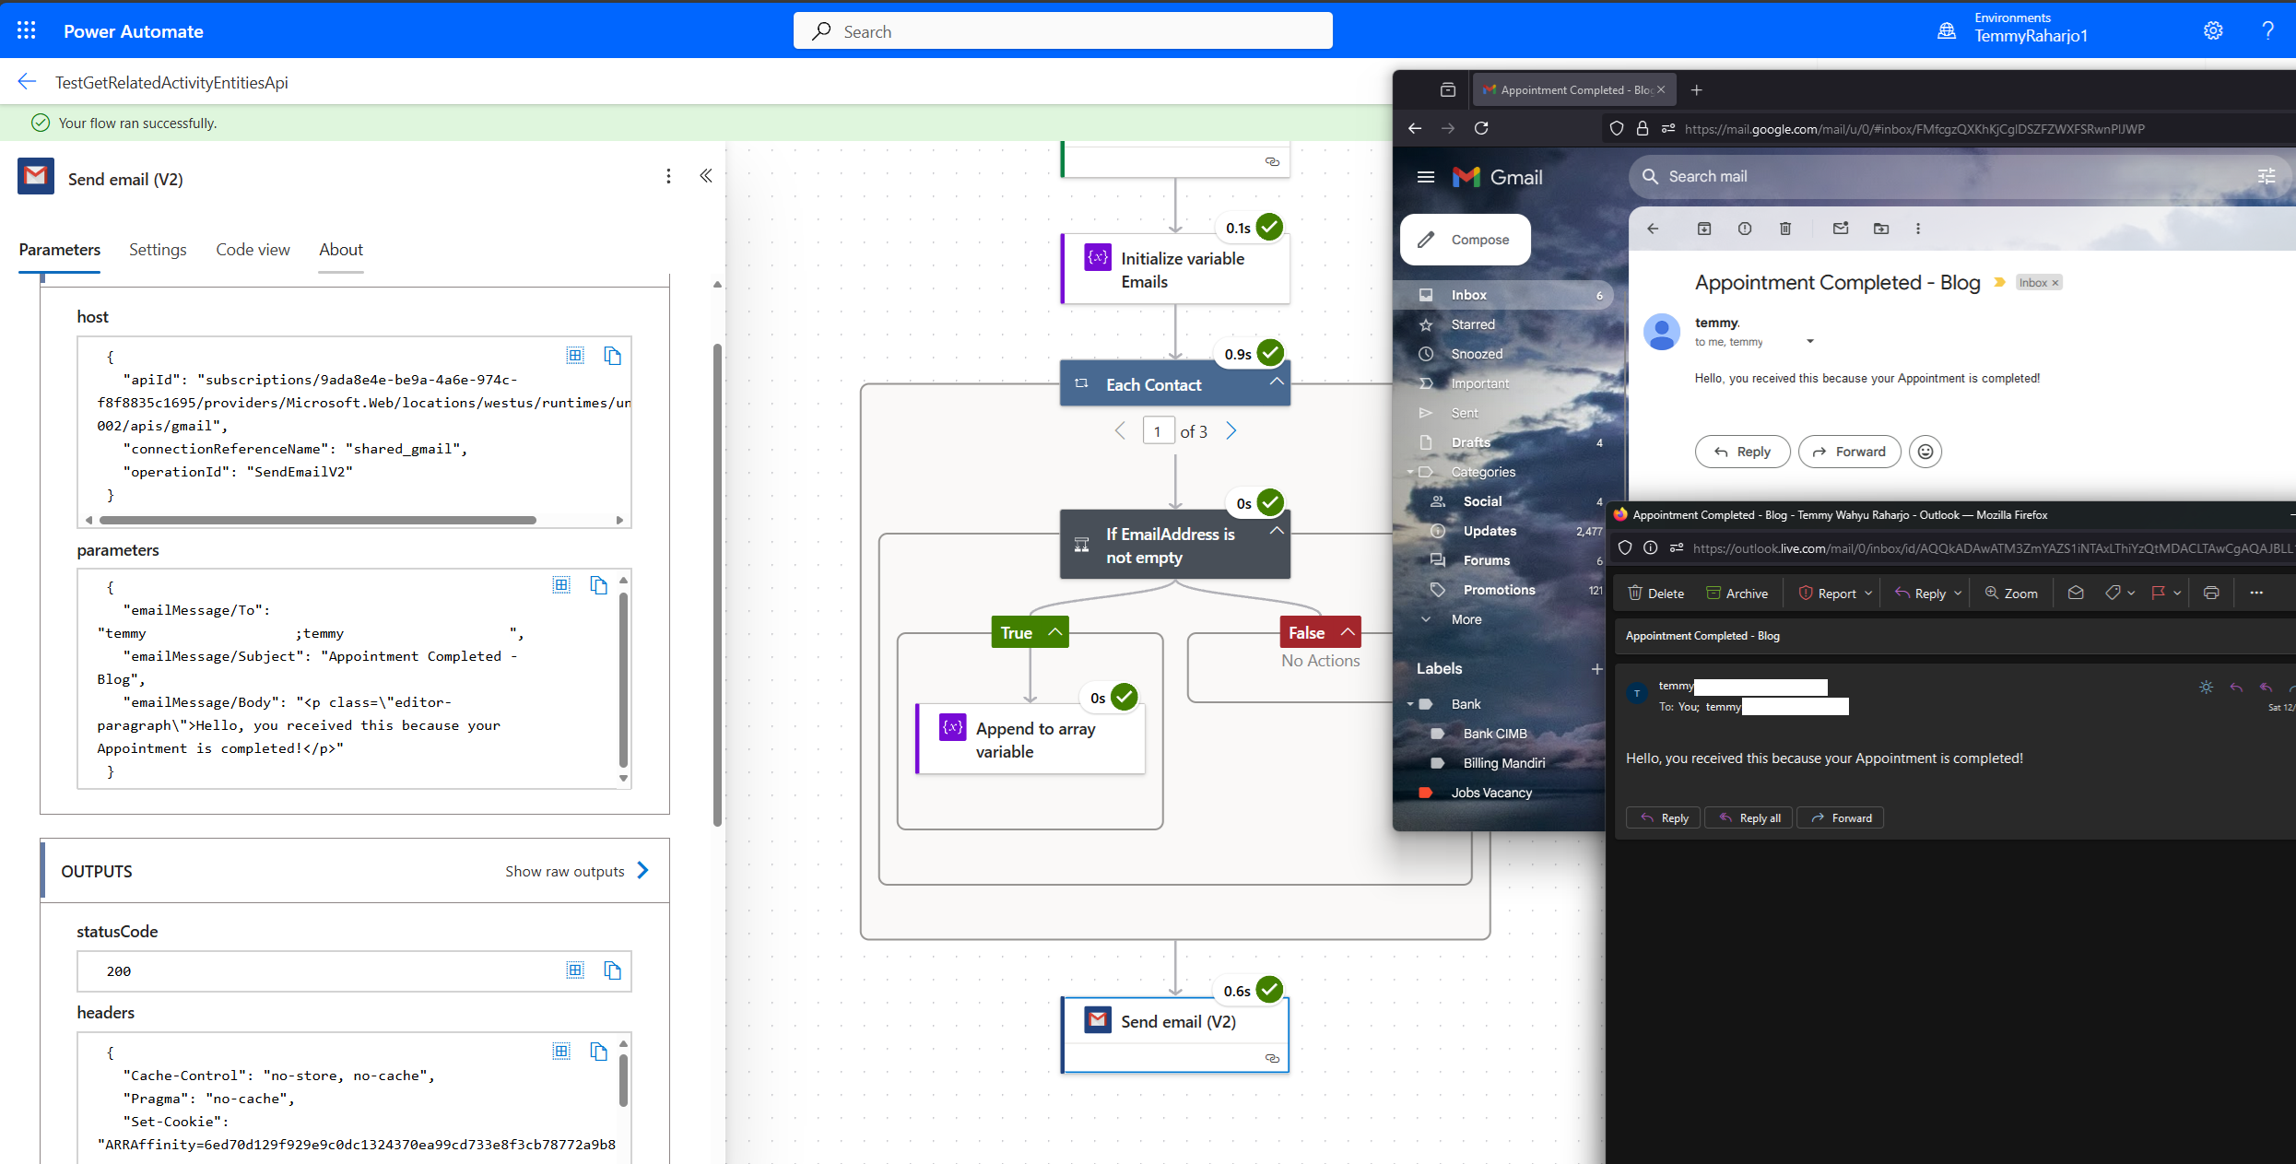Open Power Automate settings gear
Image resolution: width=2296 pixels, height=1164 pixels.
tap(2213, 30)
